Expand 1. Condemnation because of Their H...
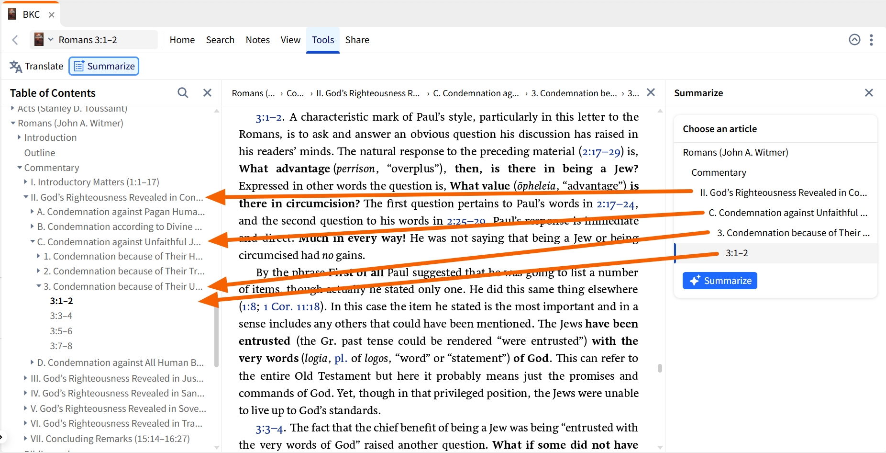Image resolution: width=886 pixels, height=453 pixels. click(x=38, y=256)
